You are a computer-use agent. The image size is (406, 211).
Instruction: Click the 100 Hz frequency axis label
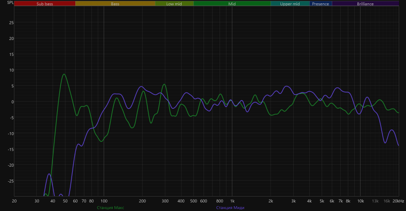click(104, 201)
